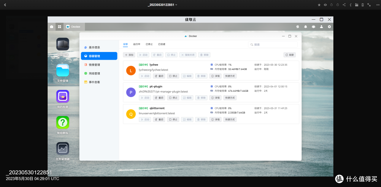Switch to the 已停止 tab

pos(149,44)
